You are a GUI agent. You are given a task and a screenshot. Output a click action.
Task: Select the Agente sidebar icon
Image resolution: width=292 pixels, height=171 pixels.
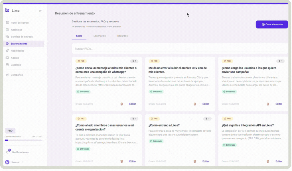[7, 58]
